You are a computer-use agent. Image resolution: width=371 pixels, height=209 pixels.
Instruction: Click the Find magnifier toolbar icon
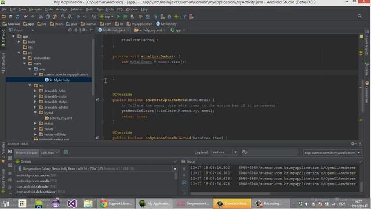(x=63, y=16)
